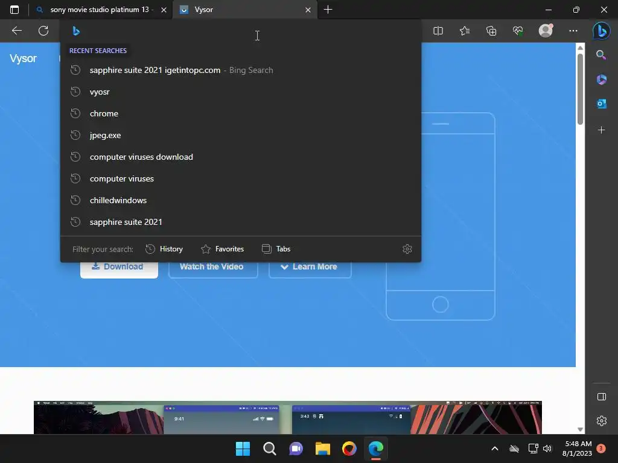Open Bing Chat sidebar button
This screenshot has height=463, width=618.
tap(602, 31)
